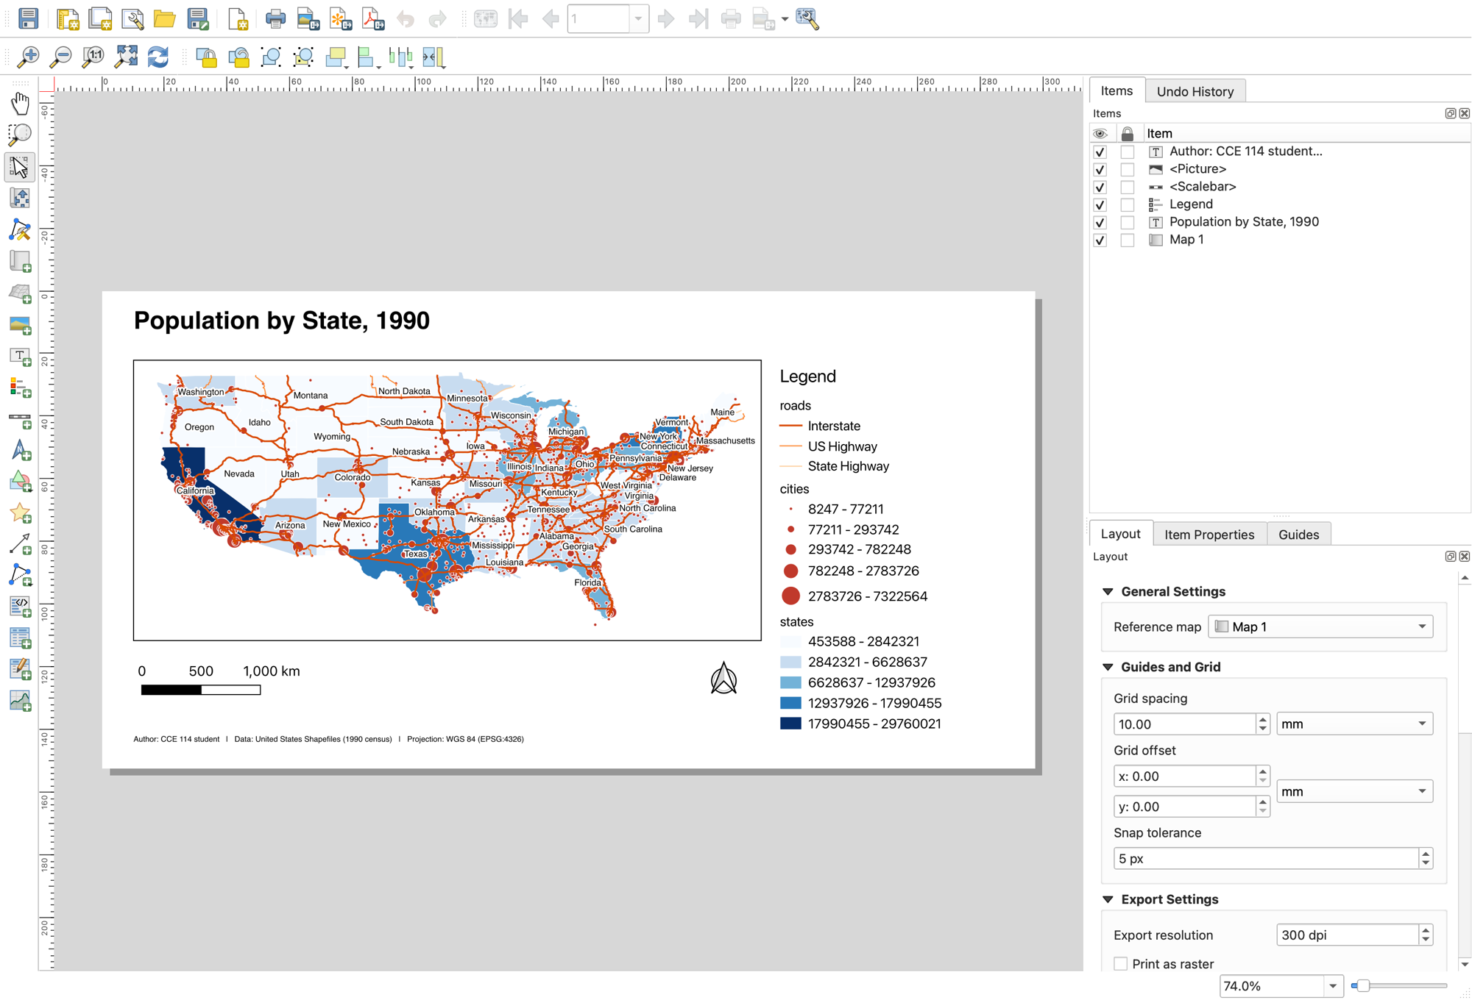1472x1000 pixels.
Task: Switch to the Undo History tab
Action: (x=1195, y=91)
